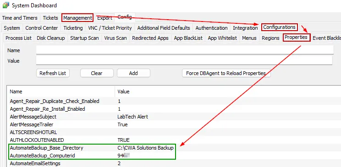
Task: Select AutomateBackup_Computerid property
Action: (x=174, y=156)
